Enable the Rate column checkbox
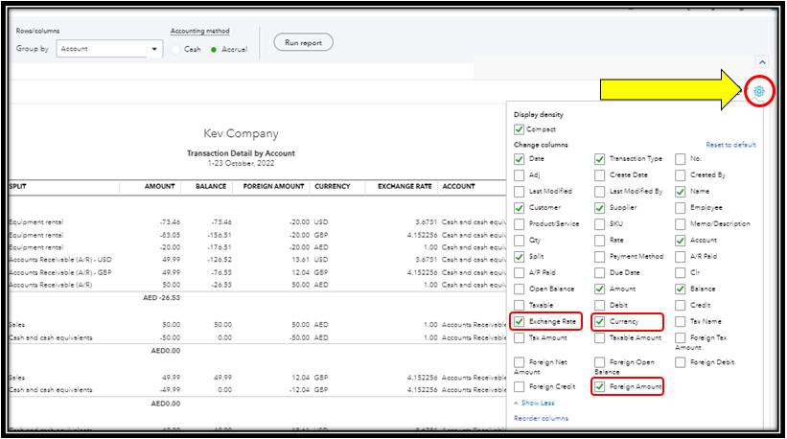Viewport: 787px width, 439px height. (x=599, y=241)
